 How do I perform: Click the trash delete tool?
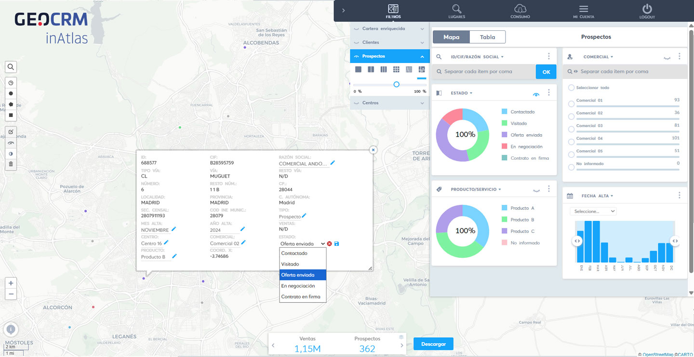pos(11,164)
